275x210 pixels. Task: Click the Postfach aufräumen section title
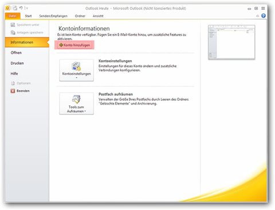click(x=116, y=94)
